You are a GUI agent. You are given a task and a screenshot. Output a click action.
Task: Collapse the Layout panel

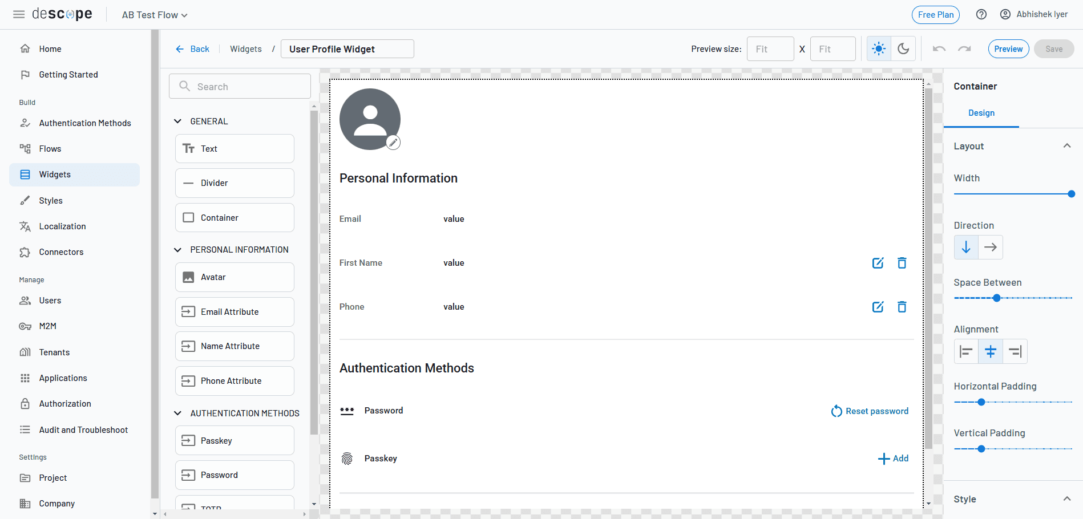coord(1067,146)
